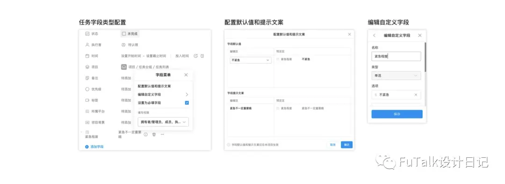Open the 类型 dropdown showing 单选
This screenshot has width=505, height=184.
[x=396, y=76]
